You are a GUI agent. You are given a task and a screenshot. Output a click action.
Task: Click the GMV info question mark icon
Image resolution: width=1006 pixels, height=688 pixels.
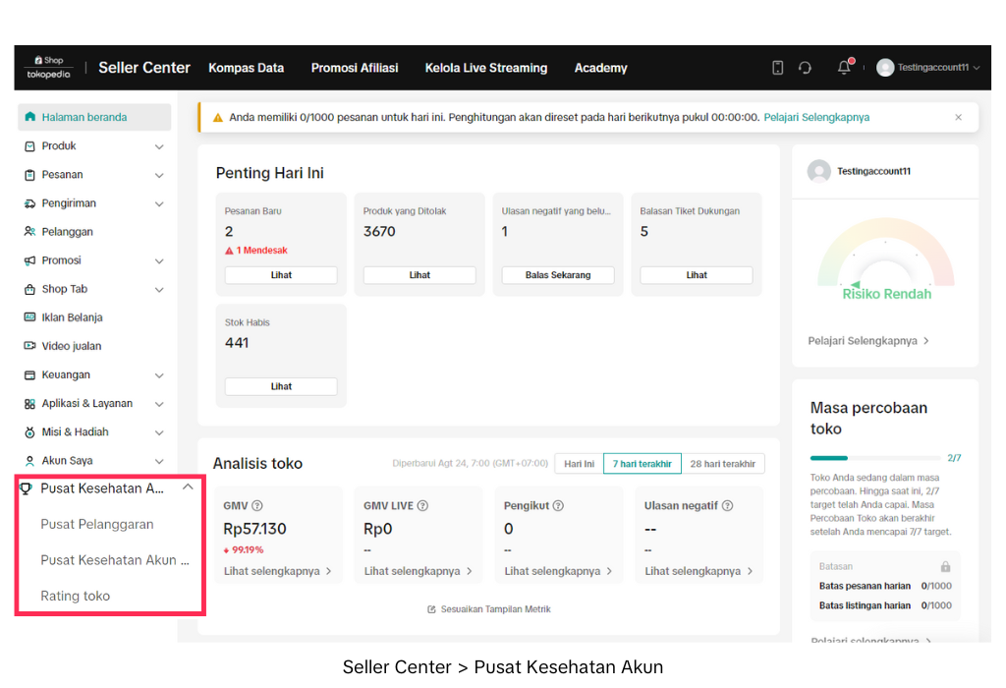pyautogui.click(x=257, y=506)
